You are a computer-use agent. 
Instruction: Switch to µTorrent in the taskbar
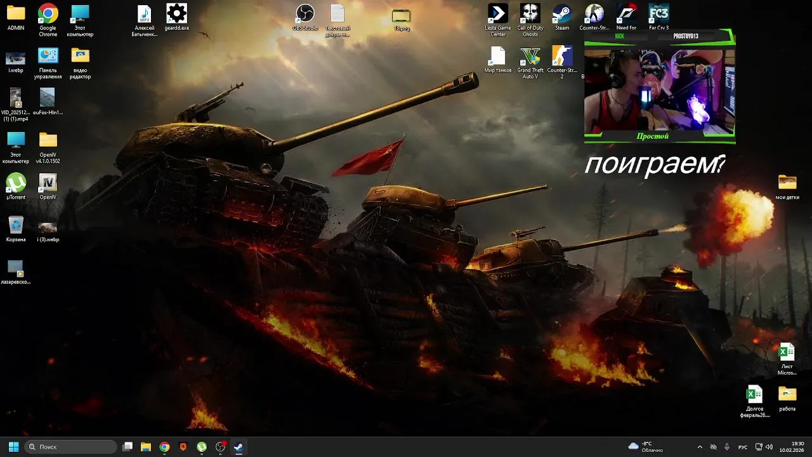(202, 447)
